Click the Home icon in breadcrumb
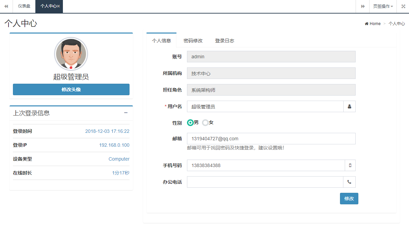409x225 pixels. pos(367,24)
